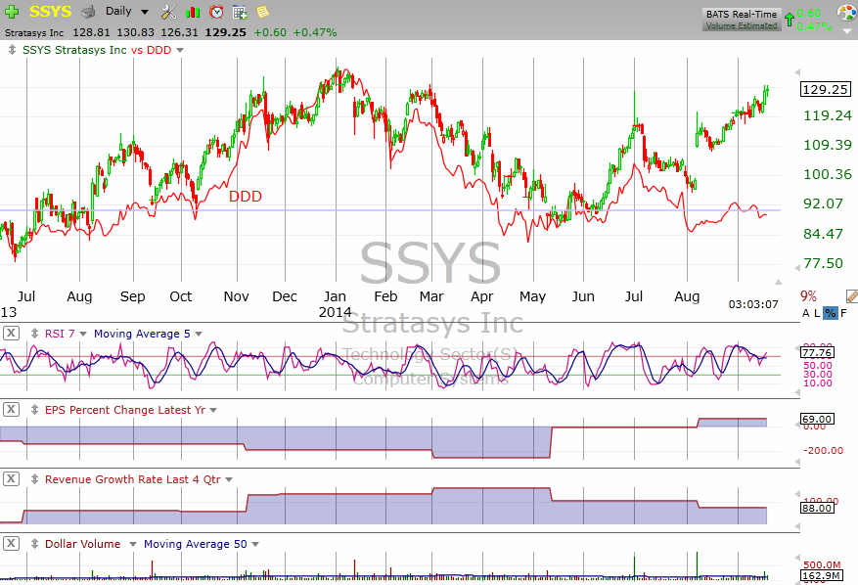The height and width of the screenshot is (585, 858).
Task: Click the green-red bars add indicator icon
Action: [193, 12]
